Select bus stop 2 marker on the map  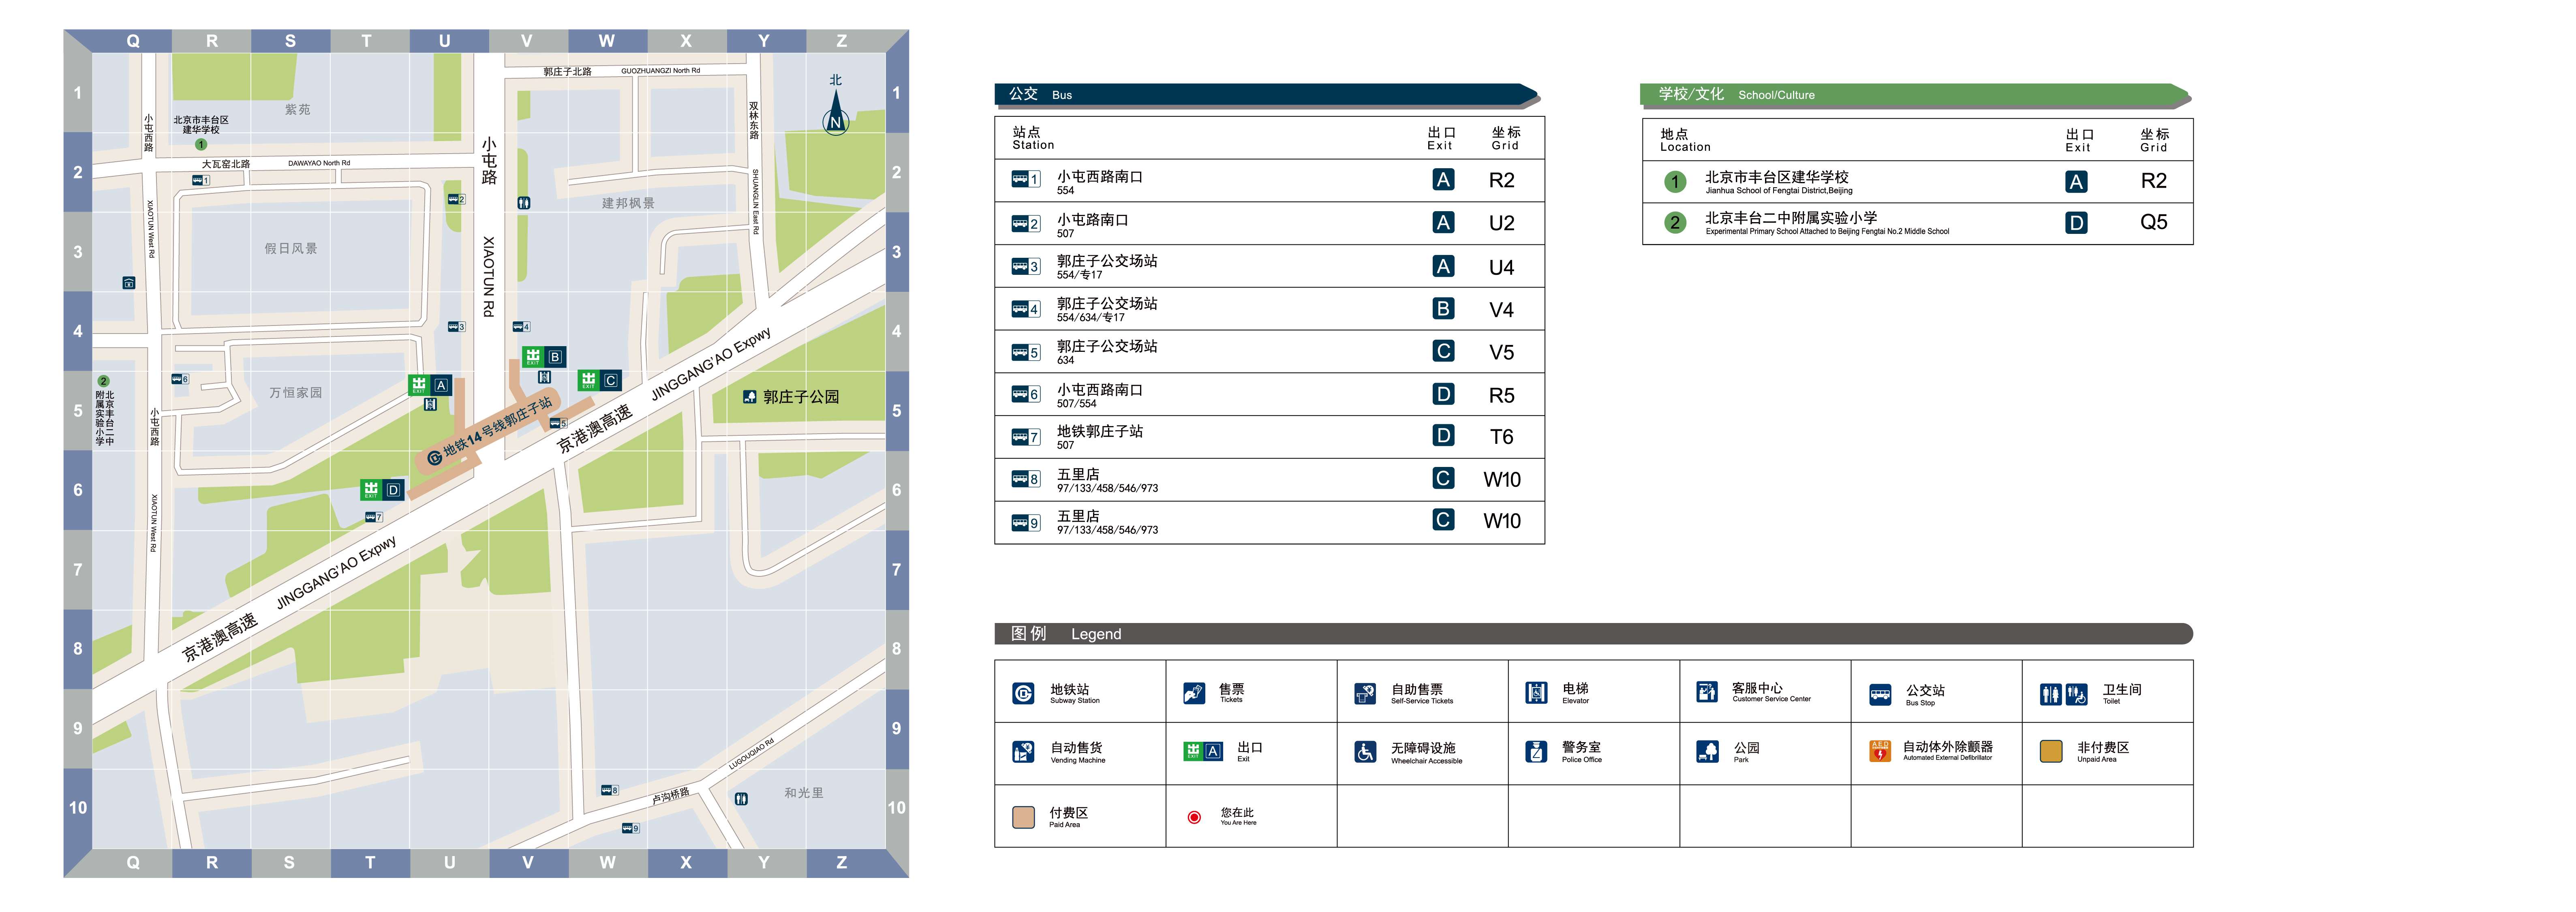pos(457,199)
